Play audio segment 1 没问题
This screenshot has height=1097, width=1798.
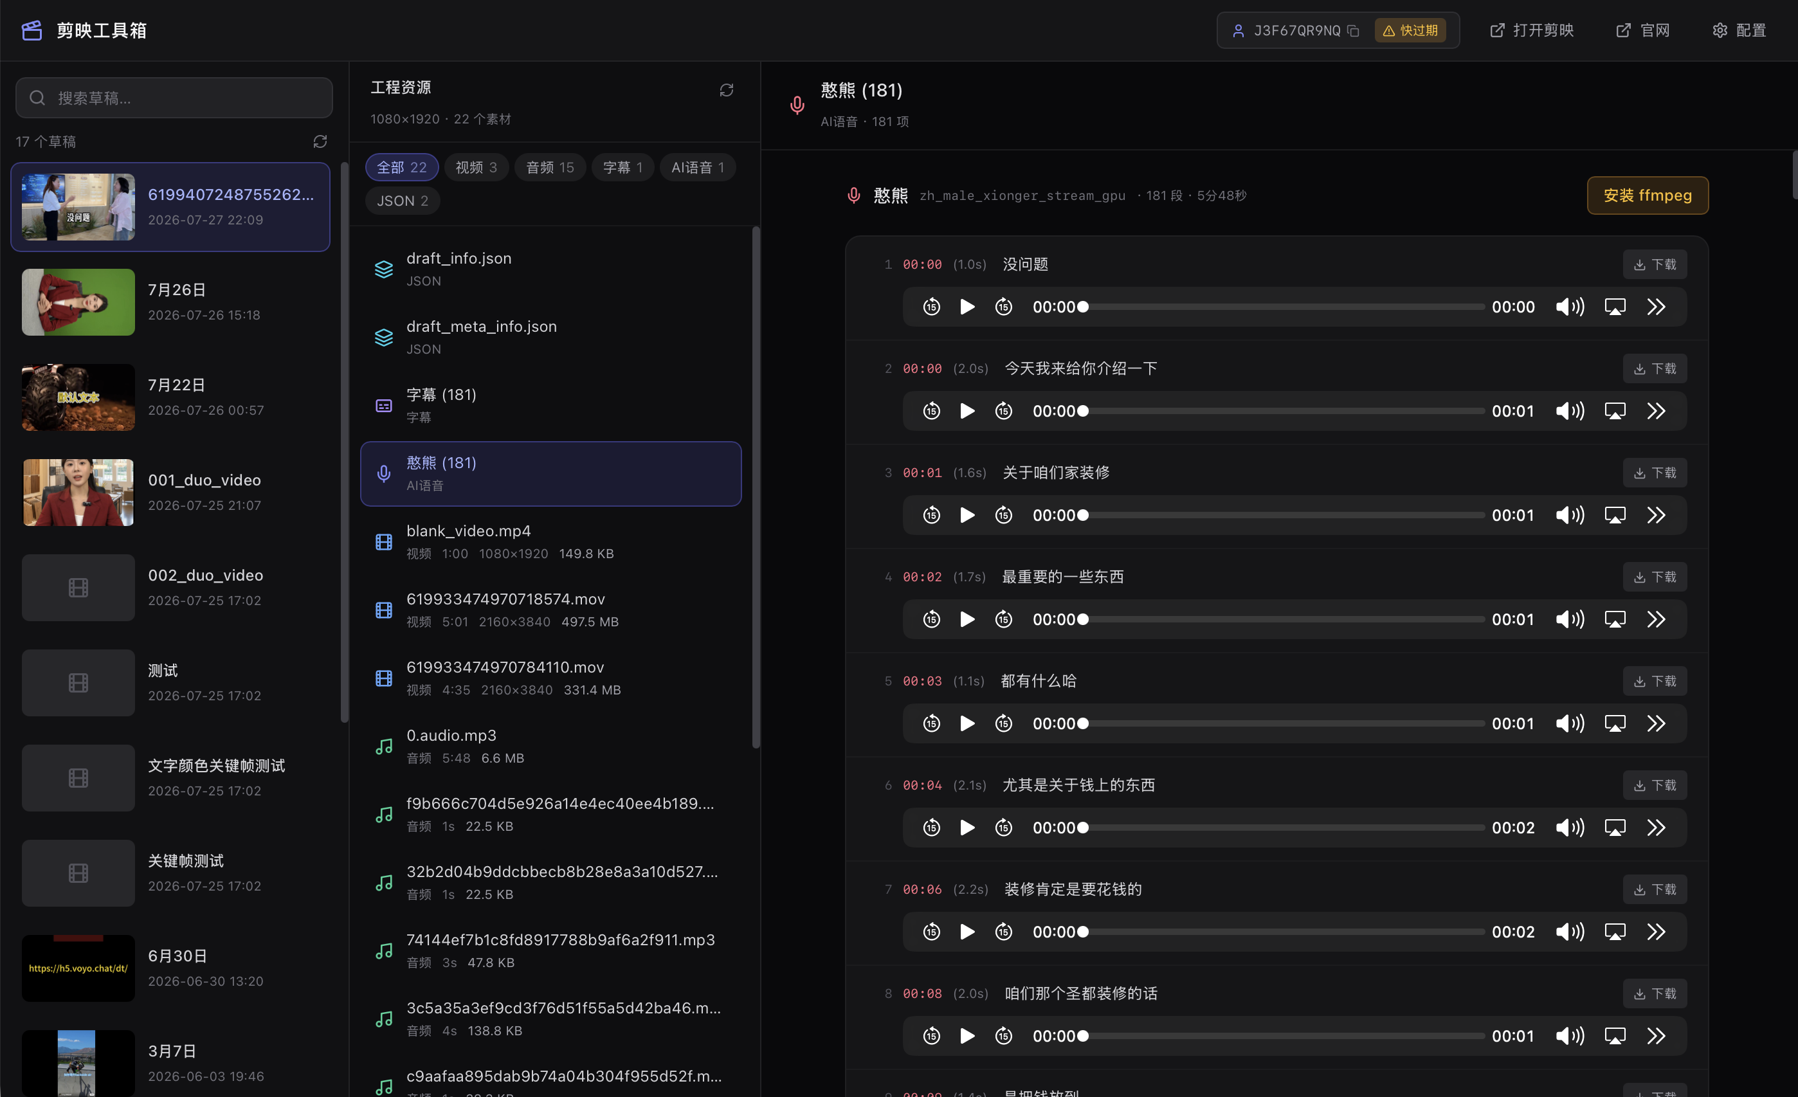click(x=967, y=307)
